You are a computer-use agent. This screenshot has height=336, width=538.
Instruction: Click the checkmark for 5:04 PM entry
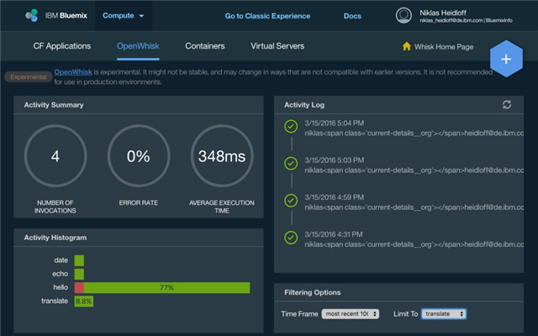click(291, 126)
